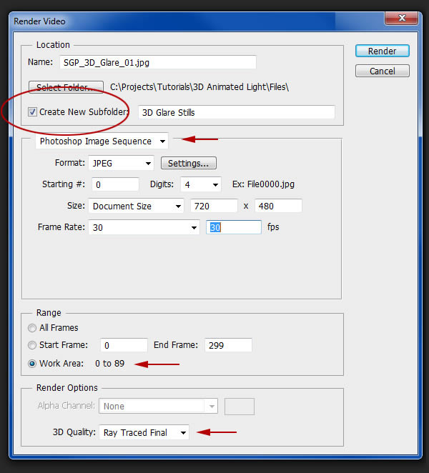
Task: Click the folder path text C:\Projects\Tutorials
Action: pos(199,87)
